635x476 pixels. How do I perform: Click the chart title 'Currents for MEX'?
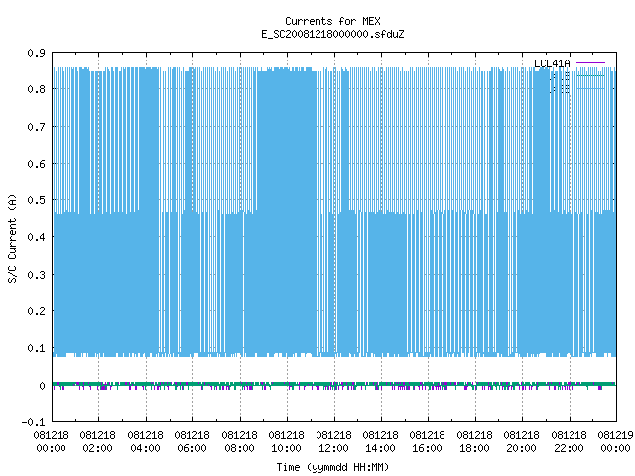(x=332, y=21)
